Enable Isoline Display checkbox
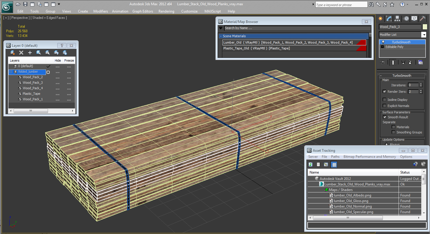The image size is (430, 234). point(385,100)
